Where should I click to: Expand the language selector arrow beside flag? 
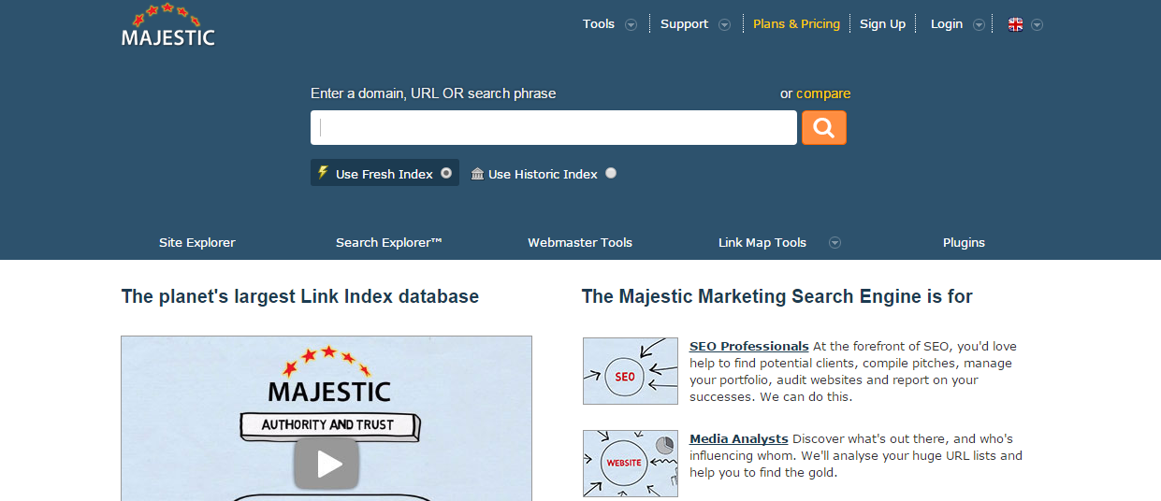1037,25
